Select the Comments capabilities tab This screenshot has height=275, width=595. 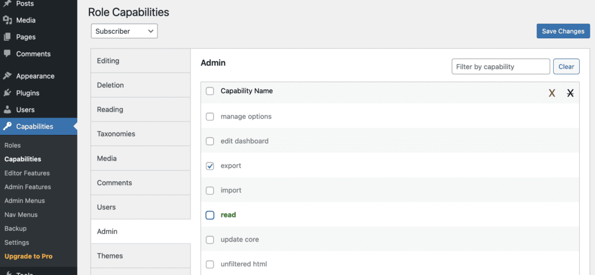(x=141, y=183)
